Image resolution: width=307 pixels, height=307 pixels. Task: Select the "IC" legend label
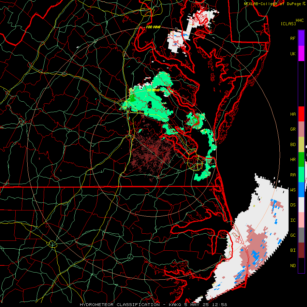pyautogui.click(x=293, y=220)
